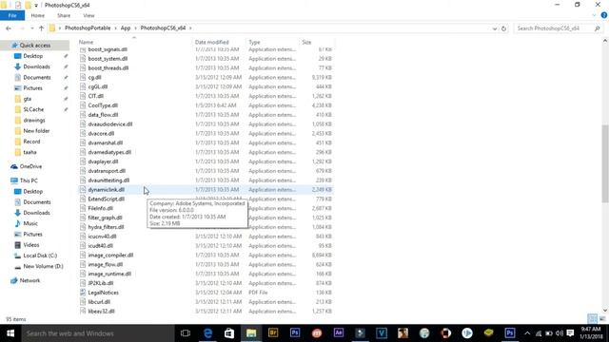Switch to the Home ribbon tab
The height and width of the screenshot is (342, 609).
click(x=38, y=15)
